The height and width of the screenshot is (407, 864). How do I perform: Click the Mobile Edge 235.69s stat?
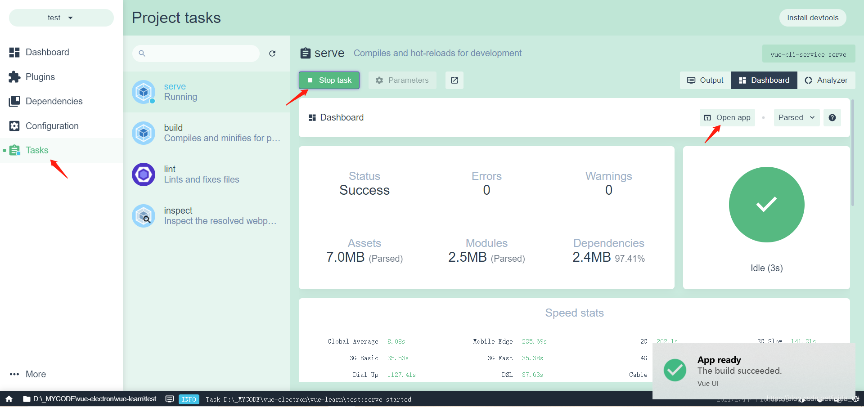[509, 341]
